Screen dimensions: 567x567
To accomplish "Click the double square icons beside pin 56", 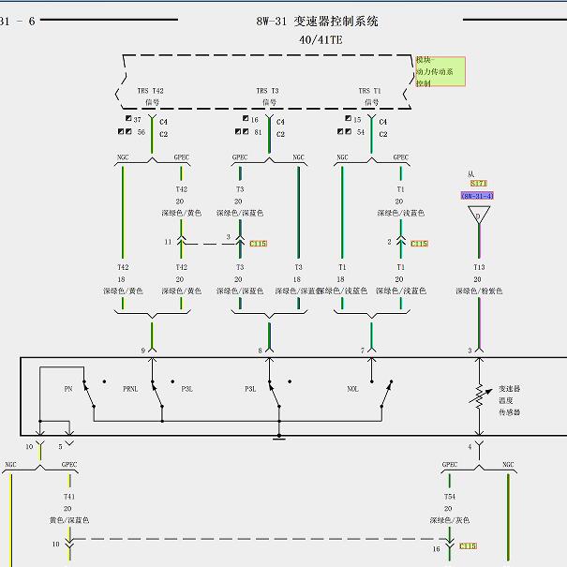I will tap(125, 131).
